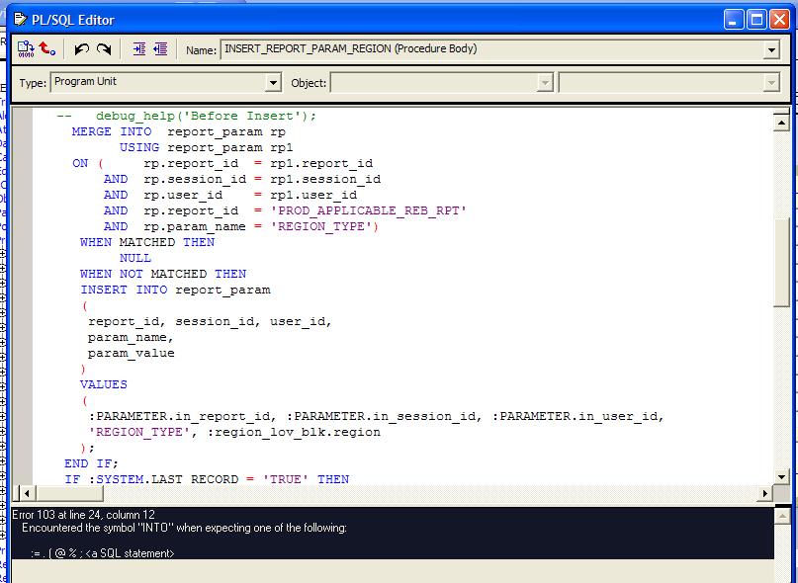
Task: Click the horizontal scrollbar left arrow
Action: [x=27, y=493]
